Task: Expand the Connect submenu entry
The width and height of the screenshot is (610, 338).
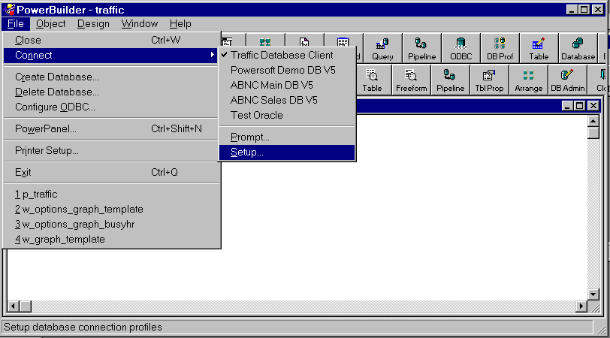Action: pyautogui.click(x=111, y=55)
